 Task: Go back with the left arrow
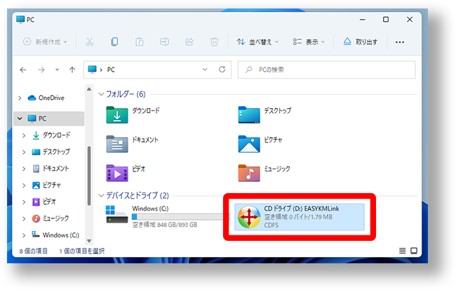pos(23,70)
